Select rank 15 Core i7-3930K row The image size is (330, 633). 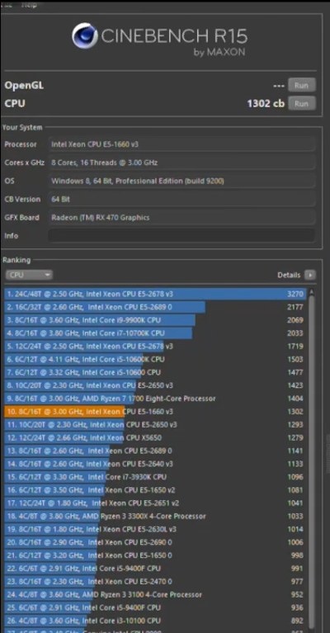pos(155,477)
